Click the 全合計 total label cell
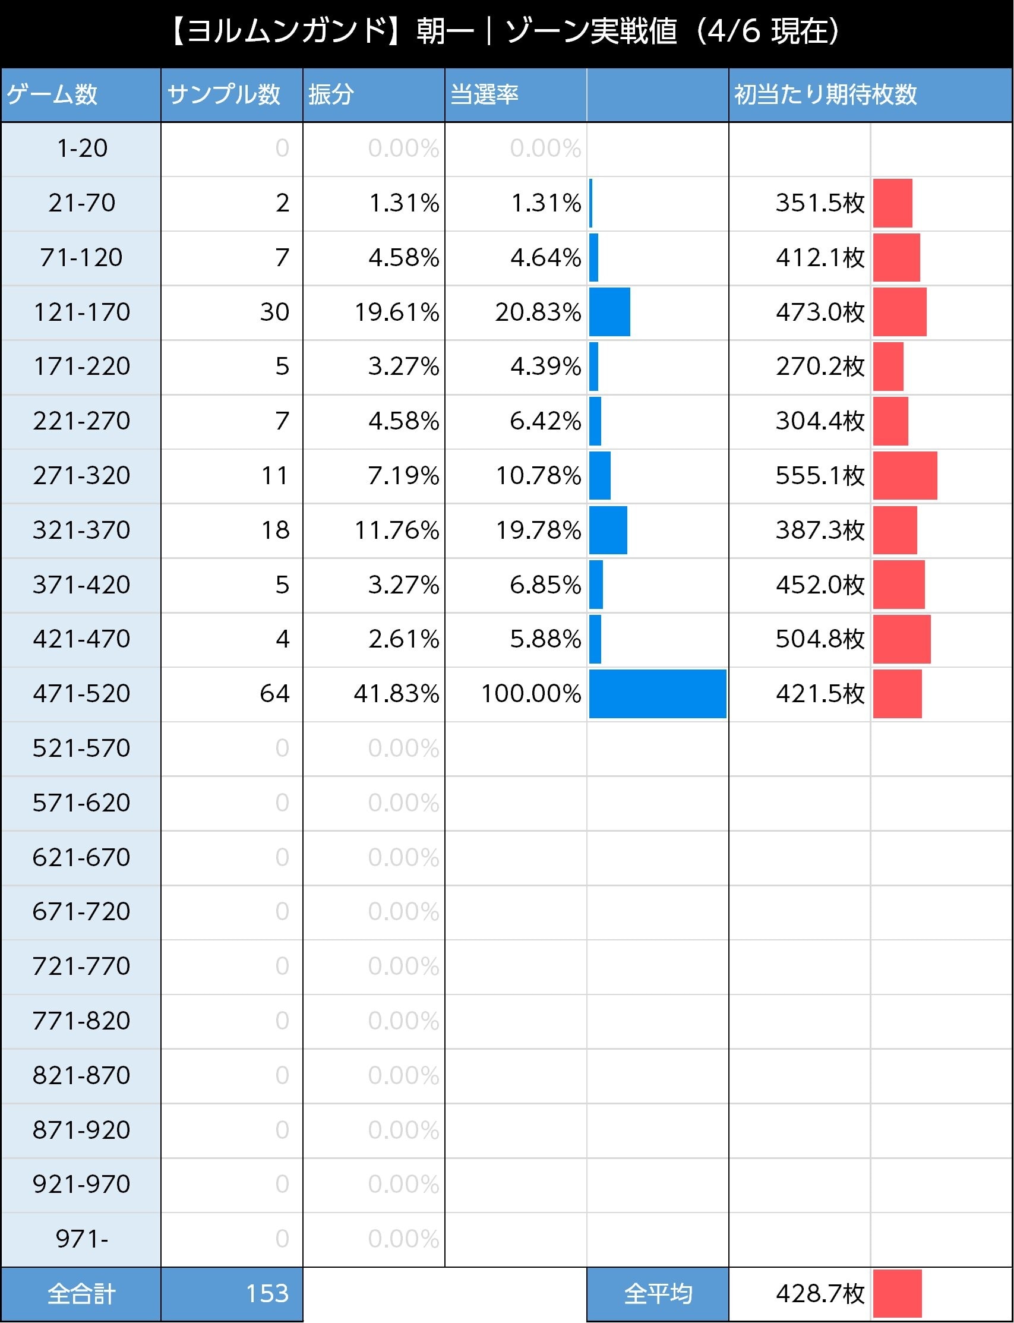The image size is (1014, 1323). point(81,1293)
